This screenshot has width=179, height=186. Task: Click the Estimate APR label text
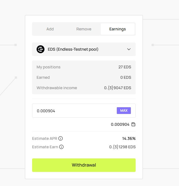[x=45, y=138]
